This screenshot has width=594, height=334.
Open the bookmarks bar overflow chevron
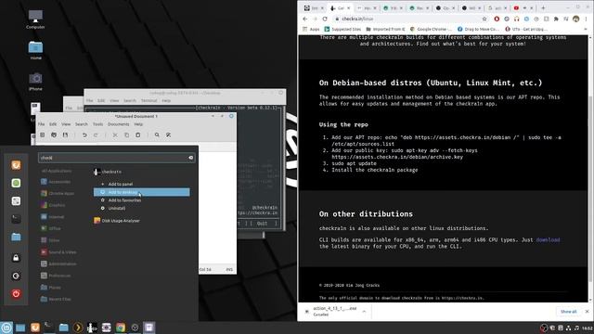pyautogui.click(x=586, y=29)
